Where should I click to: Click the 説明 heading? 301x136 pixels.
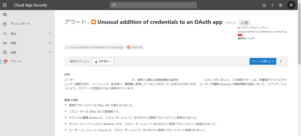(x=67, y=74)
